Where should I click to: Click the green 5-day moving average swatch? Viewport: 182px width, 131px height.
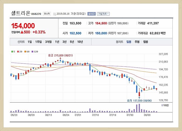(x=12, y=52)
